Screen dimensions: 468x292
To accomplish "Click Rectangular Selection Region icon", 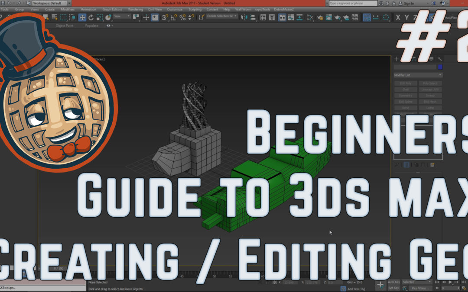I will (63, 17).
